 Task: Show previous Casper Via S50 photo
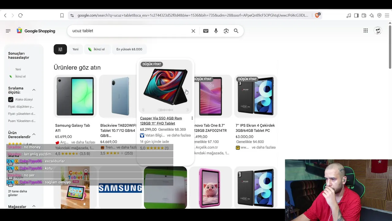coord(143,110)
